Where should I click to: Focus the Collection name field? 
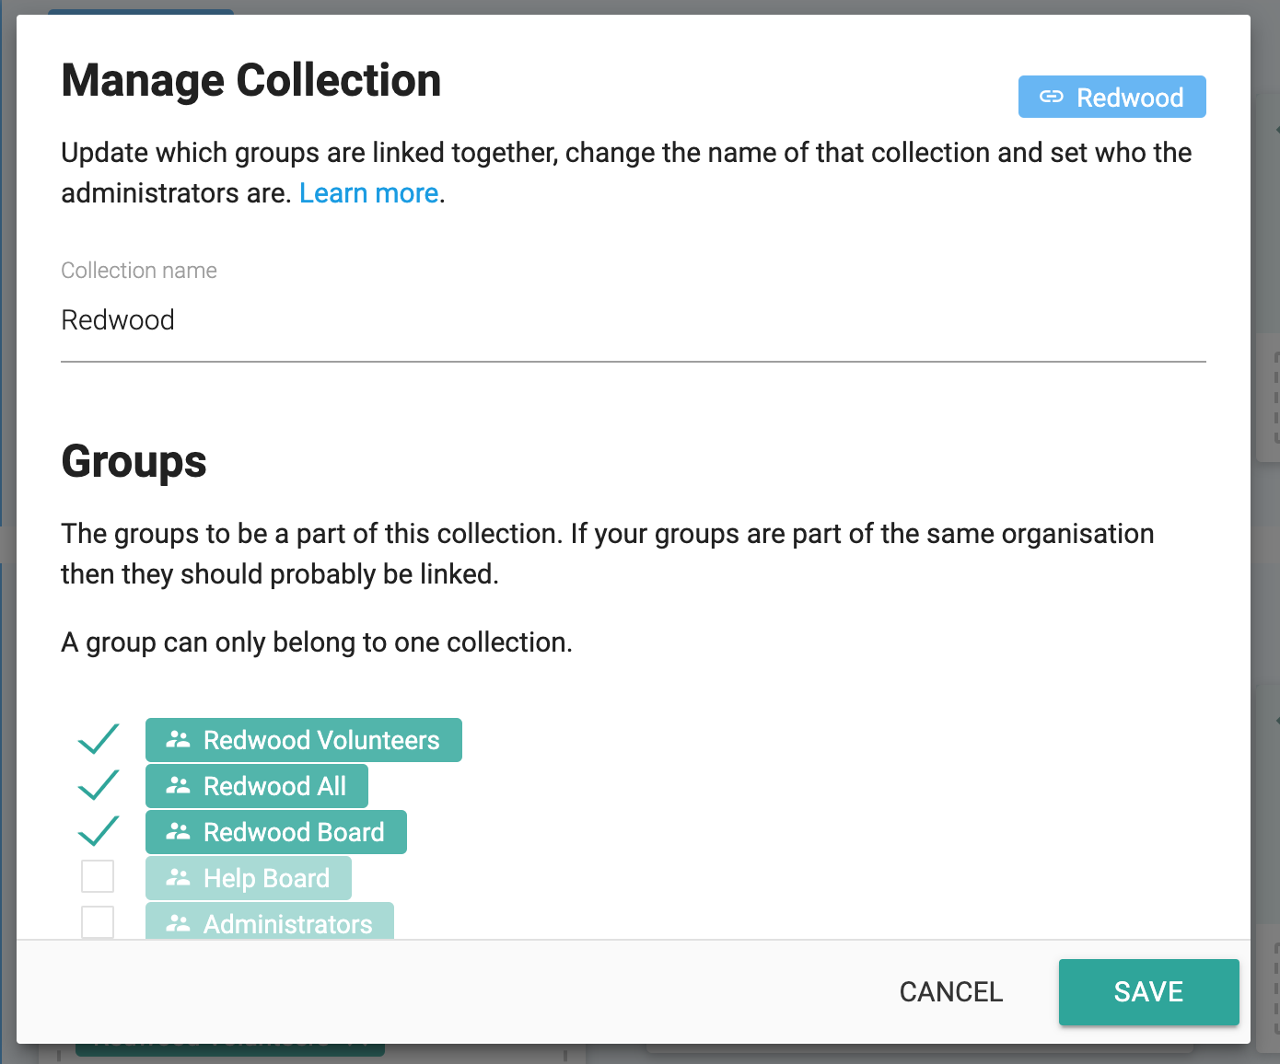point(633,320)
